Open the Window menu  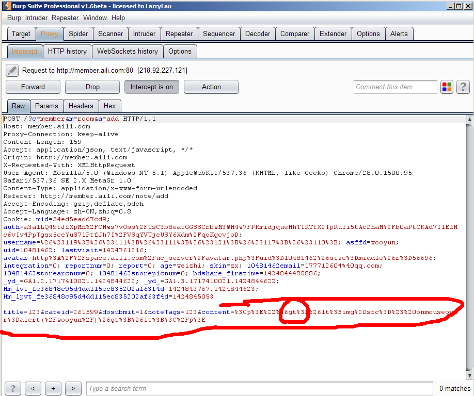tap(95, 18)
